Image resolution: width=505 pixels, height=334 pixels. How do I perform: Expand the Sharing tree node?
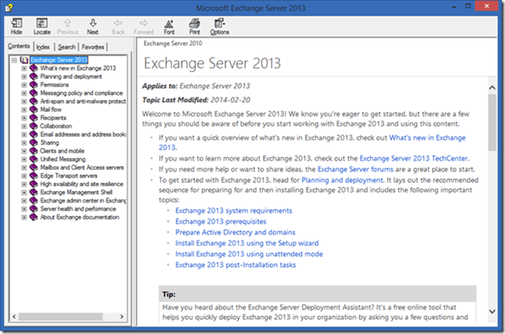(x=24, y=142)
